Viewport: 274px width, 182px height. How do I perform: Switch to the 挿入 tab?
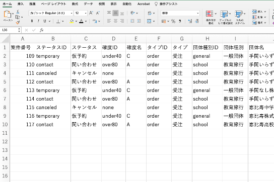tap(21, 4)
